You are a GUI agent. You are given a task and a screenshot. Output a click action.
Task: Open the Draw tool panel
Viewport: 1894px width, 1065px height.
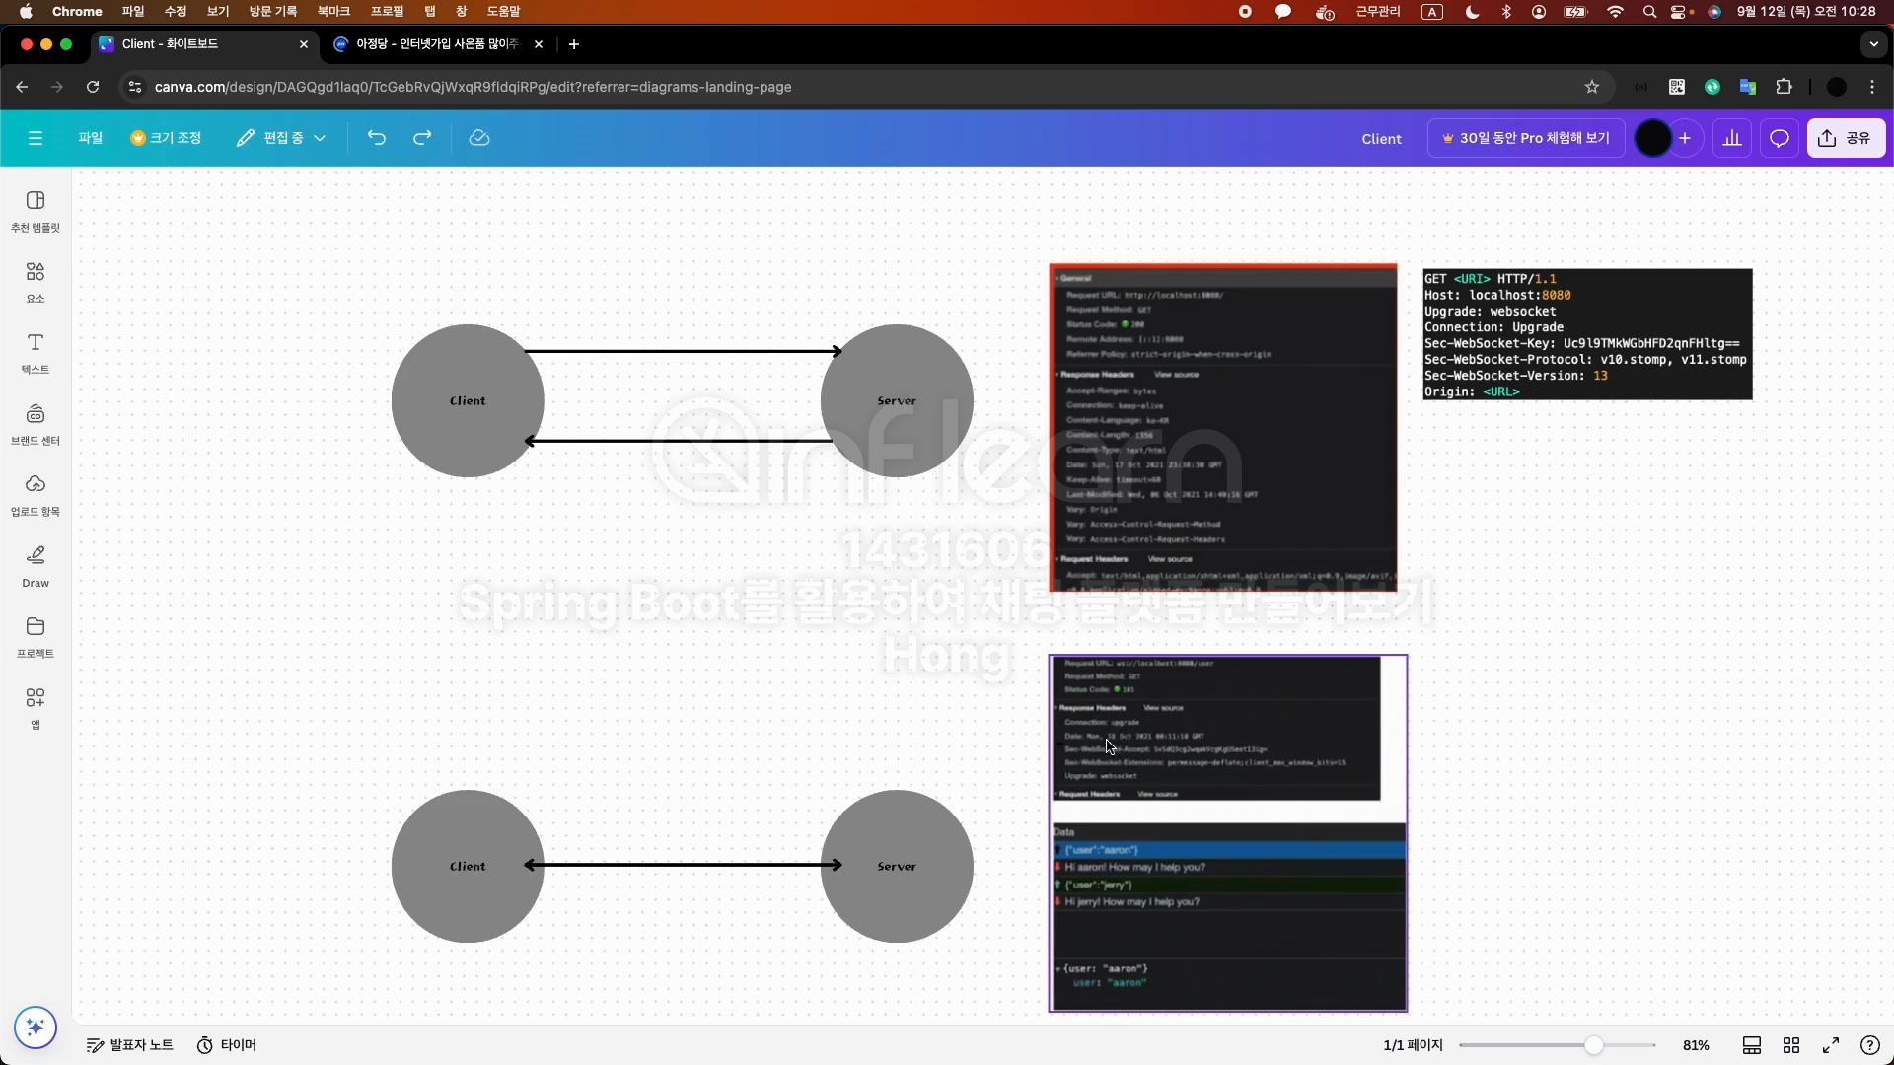click(x=36, y=565)
